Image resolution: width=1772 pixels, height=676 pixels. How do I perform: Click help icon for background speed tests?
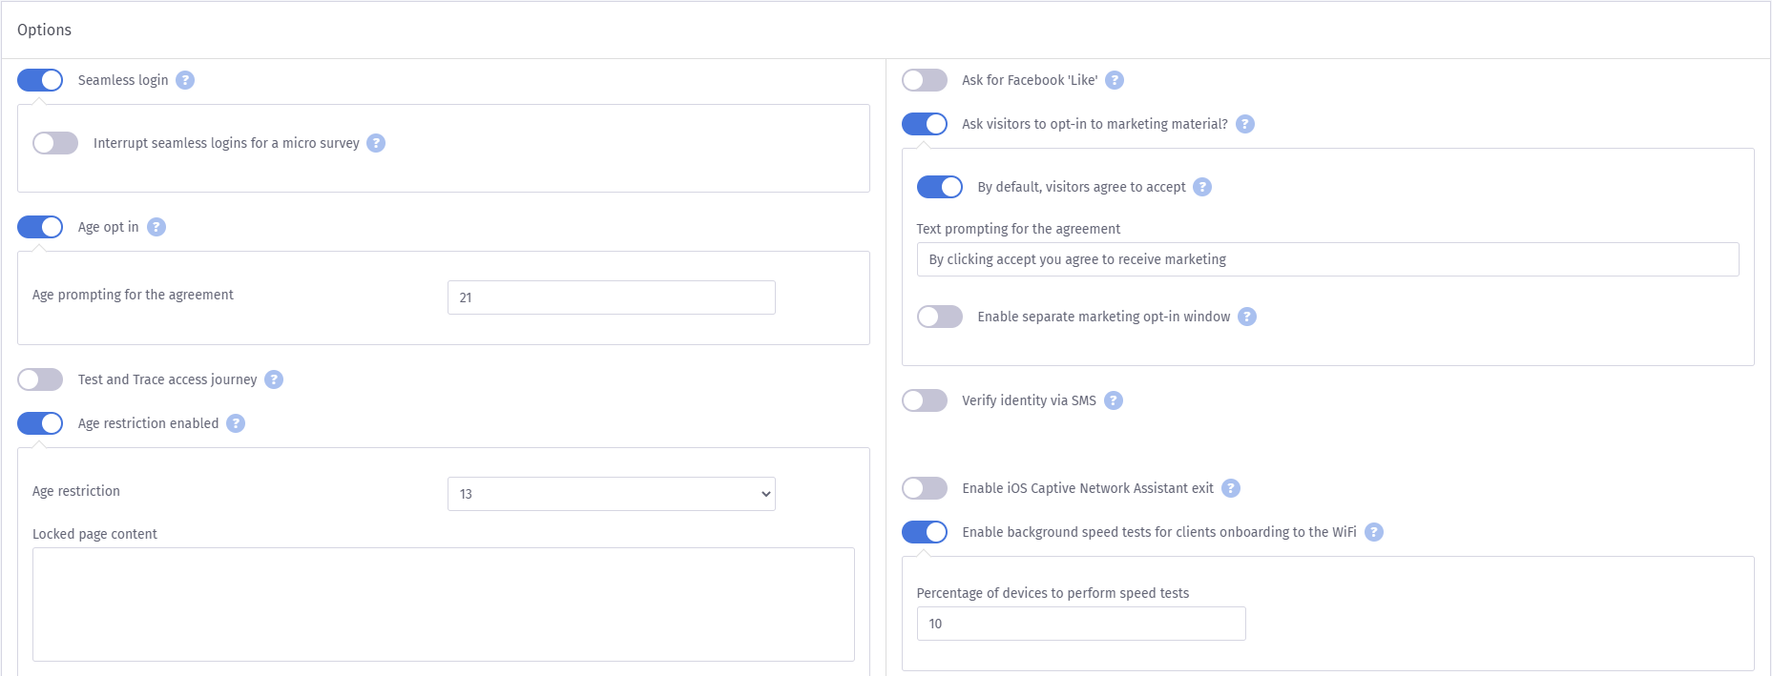click(1373, 532)
